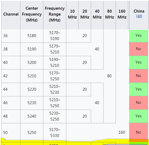Image resolution: width=149 pixels, height=145 pixels.
Task: Click the 5170–5210 frequency range cell
Action: [55, 49]
